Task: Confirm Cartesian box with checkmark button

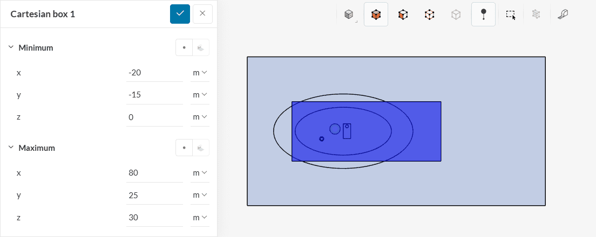Action: click(x=180, y=14)
